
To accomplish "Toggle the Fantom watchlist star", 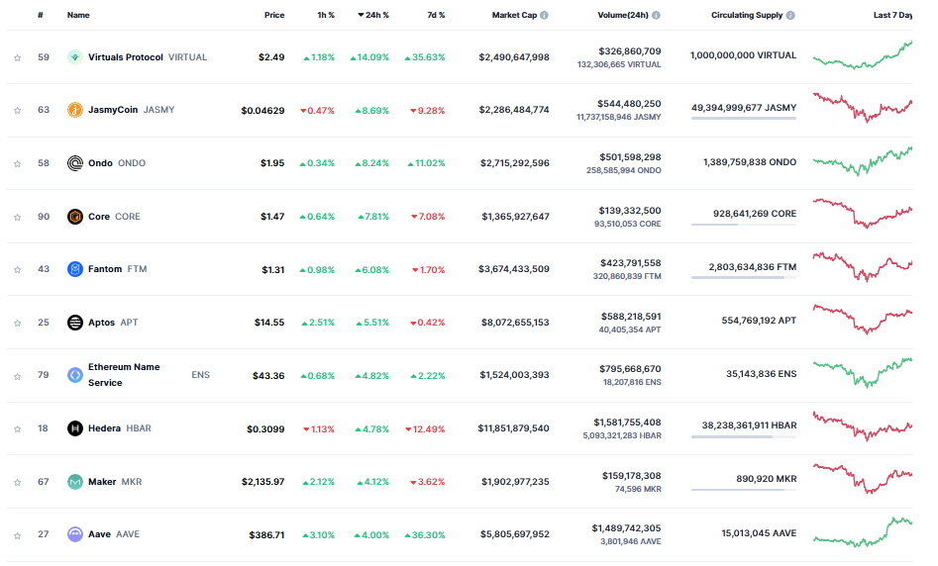I will [x=18, y=270].
